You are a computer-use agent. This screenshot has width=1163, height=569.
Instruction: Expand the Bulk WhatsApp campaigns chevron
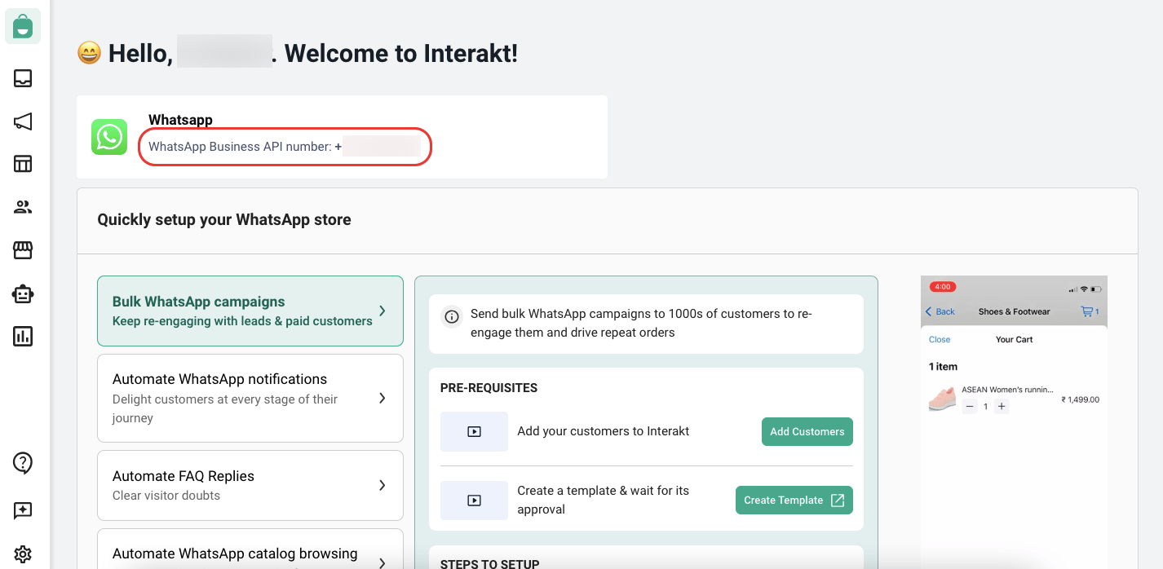[383, 311]
